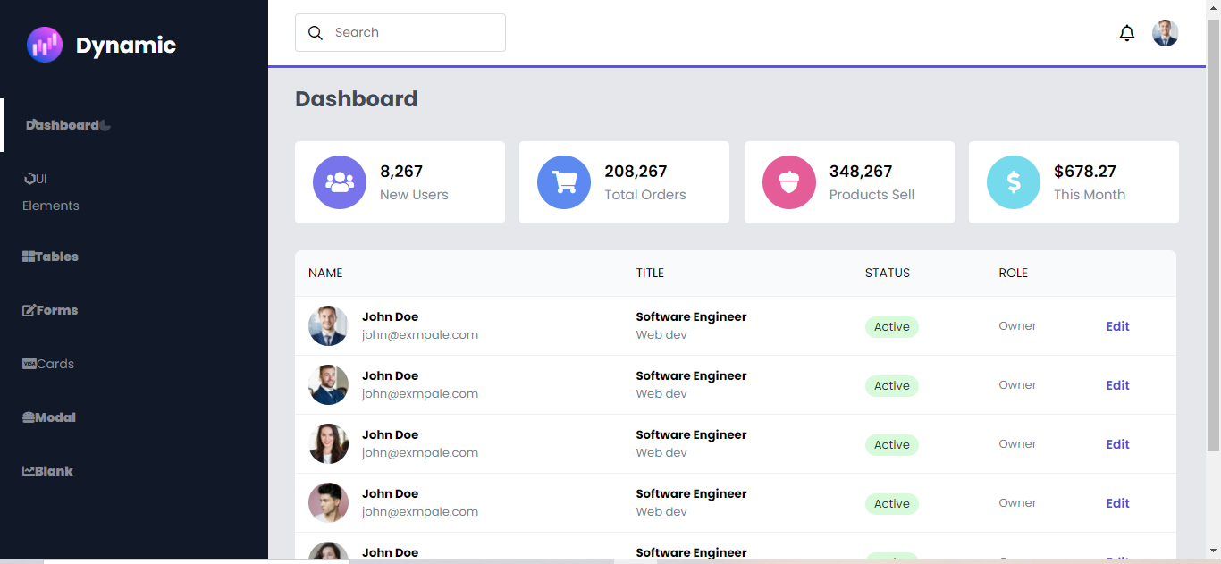
Task: Click the 8,267 New Users value
Action: point(401,172)
